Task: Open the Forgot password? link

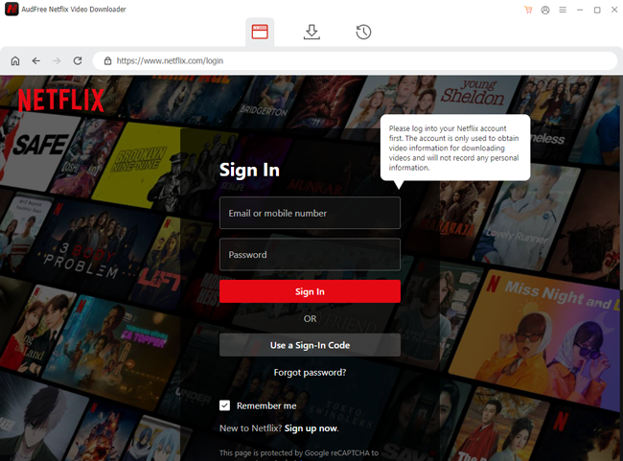Action: [x=310, y=373]
